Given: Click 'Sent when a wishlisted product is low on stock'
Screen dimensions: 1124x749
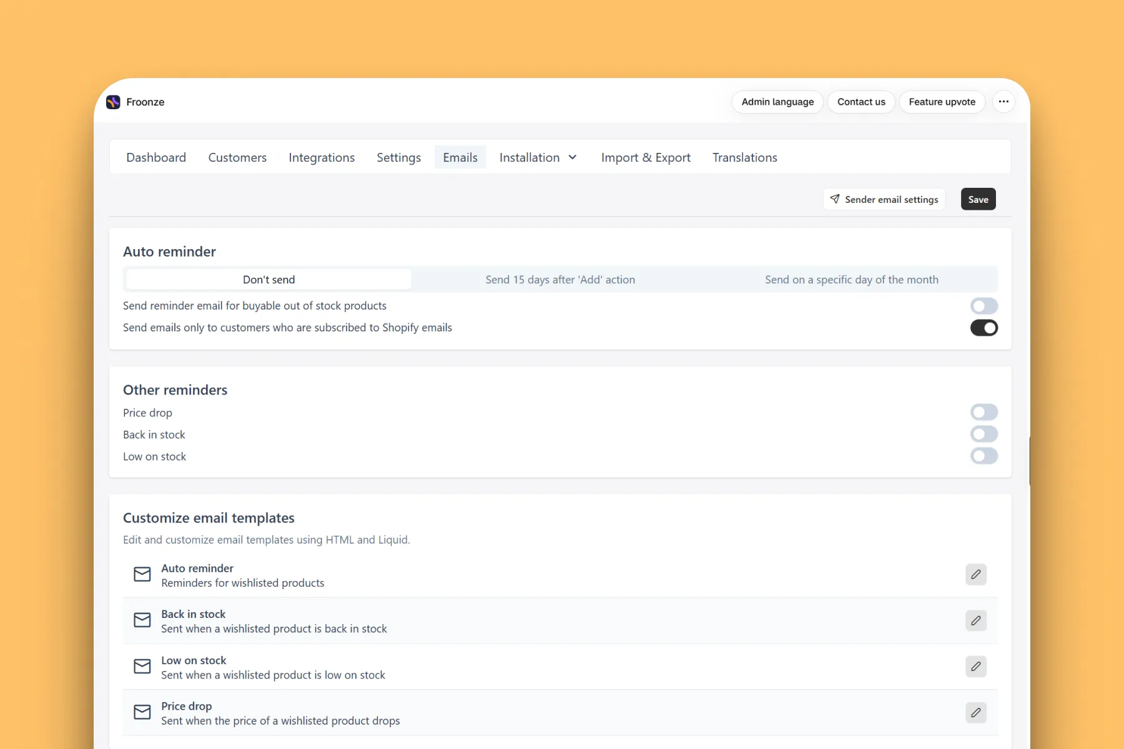Looking at the screenshot, I should (273, 675).
